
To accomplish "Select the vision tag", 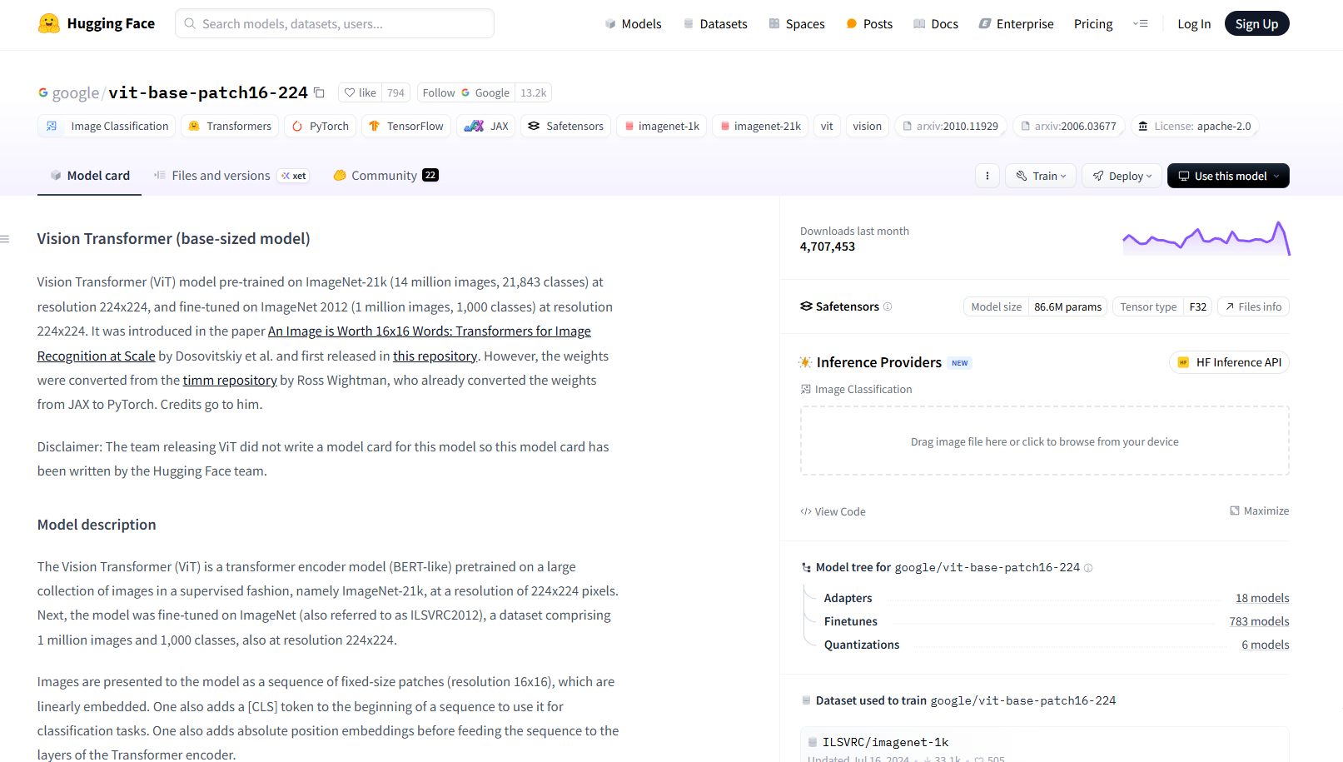I will (867, 126).
